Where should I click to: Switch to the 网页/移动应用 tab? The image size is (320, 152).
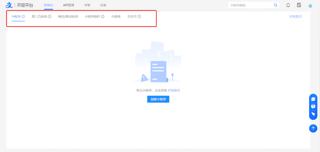tap(68, 16)
